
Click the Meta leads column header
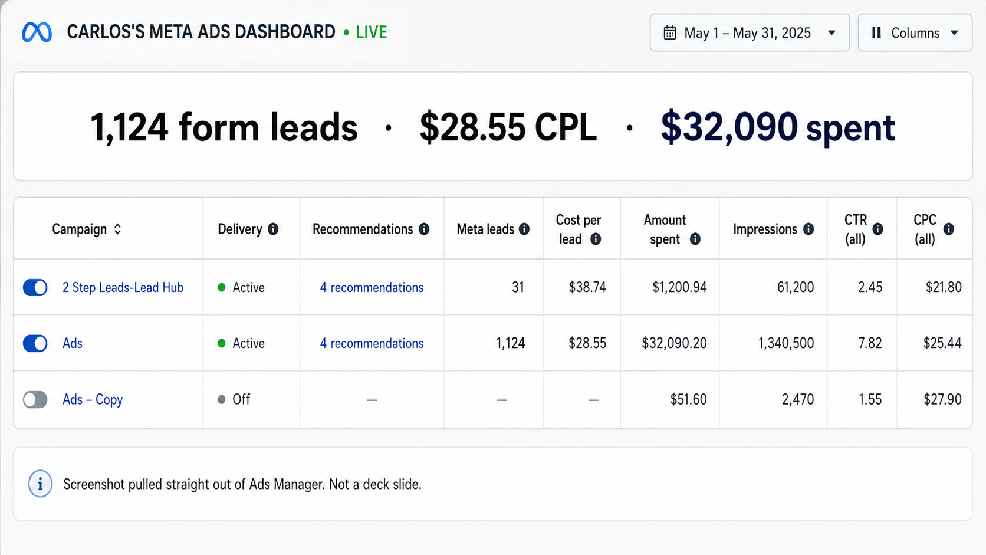pyautogui.click(x=485, y=229)
